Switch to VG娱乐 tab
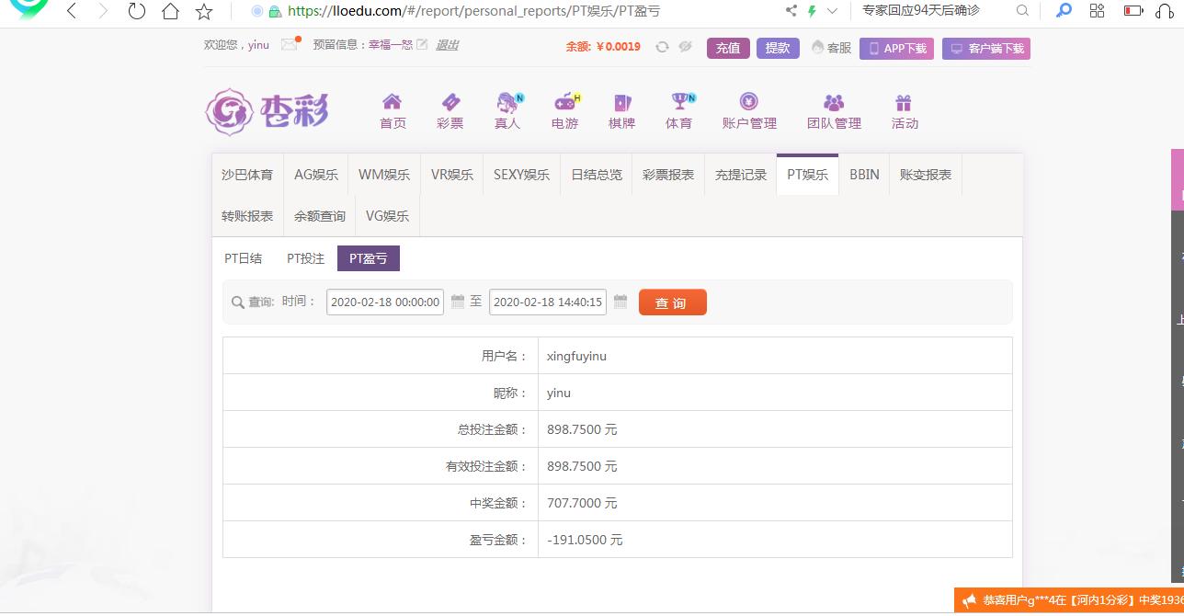 (387, 216)
